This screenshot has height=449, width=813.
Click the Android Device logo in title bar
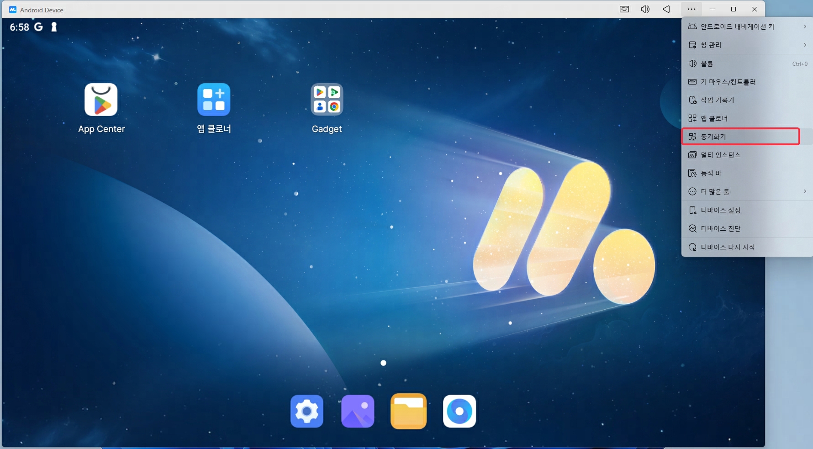13,10
